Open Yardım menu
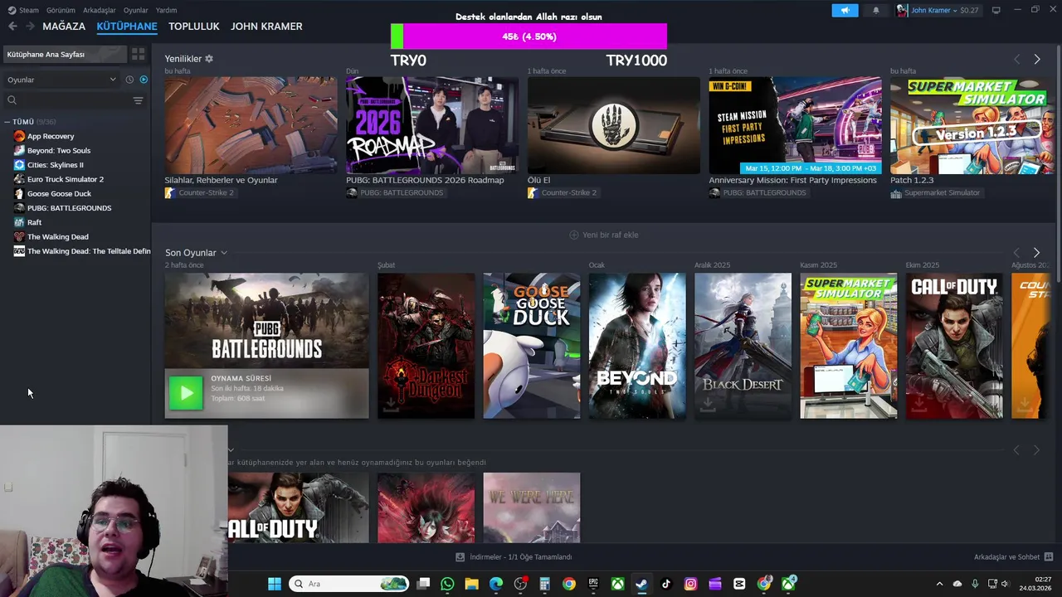1062x597 pixels. tap(166, 10)
